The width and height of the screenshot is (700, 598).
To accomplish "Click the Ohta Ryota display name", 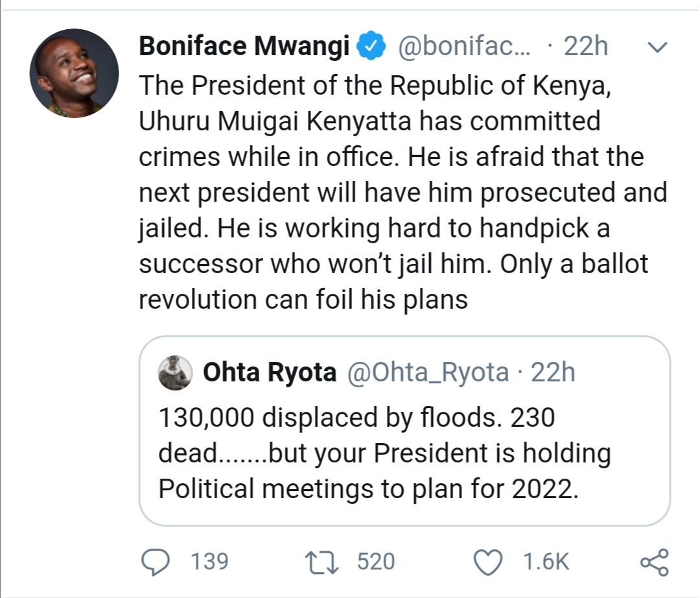I will click(270, 373).
